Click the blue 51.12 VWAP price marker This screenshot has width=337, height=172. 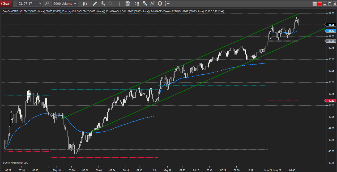(331, 31)
